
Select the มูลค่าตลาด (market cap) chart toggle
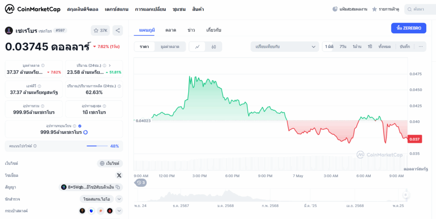pyautogui.click(x=170, y=46)
